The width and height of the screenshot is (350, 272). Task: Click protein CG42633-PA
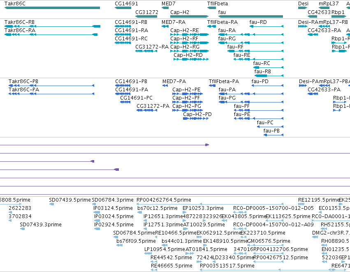324,90
